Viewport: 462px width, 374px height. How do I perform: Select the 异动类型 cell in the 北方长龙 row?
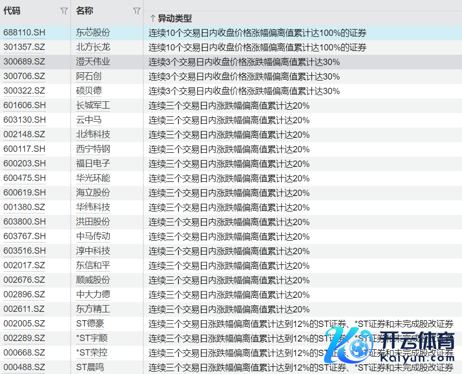pos(257,48)
